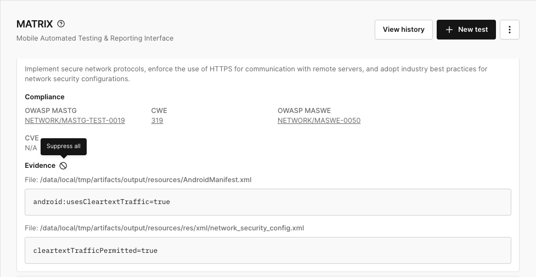Open NETWORK/MASWE-0050 link
The width and height of the screenshot is (536, 277).
click(x=319, y=120)
